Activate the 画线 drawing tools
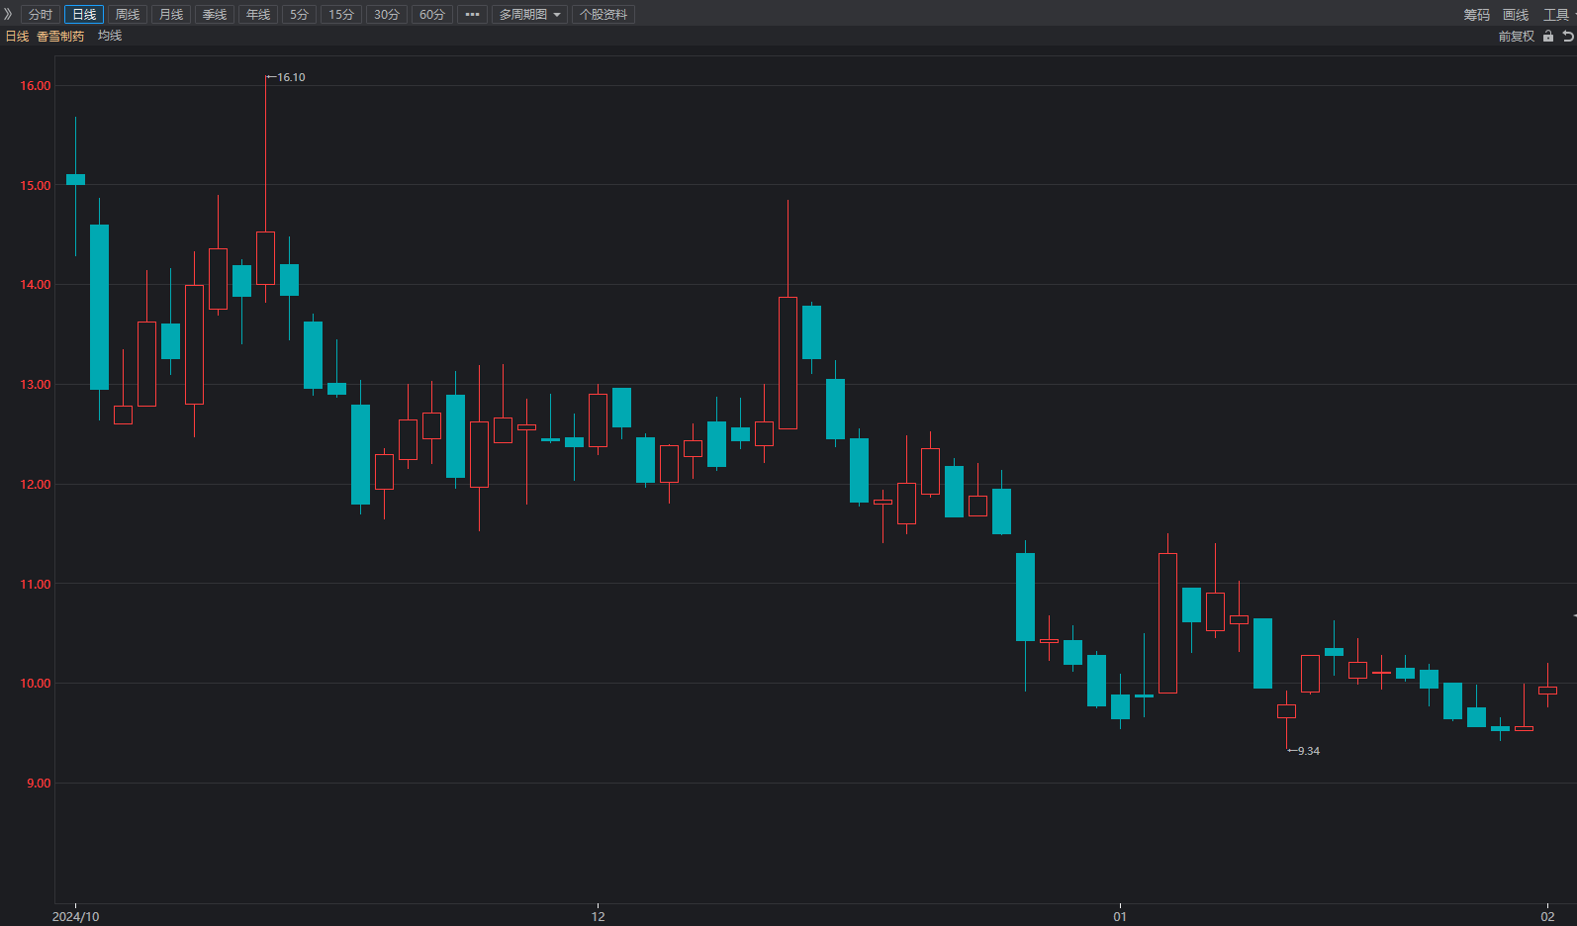1577x926 pixels. coord(1516,15)
